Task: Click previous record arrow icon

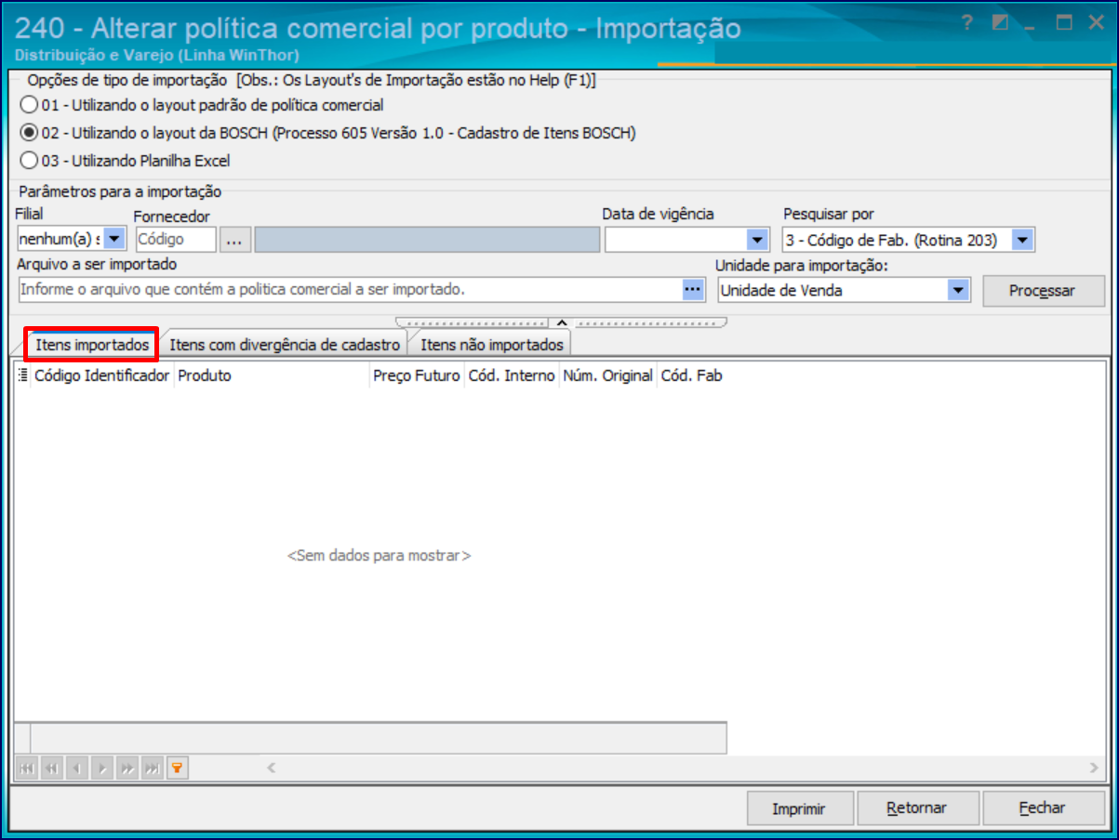Action: [77, 768]
